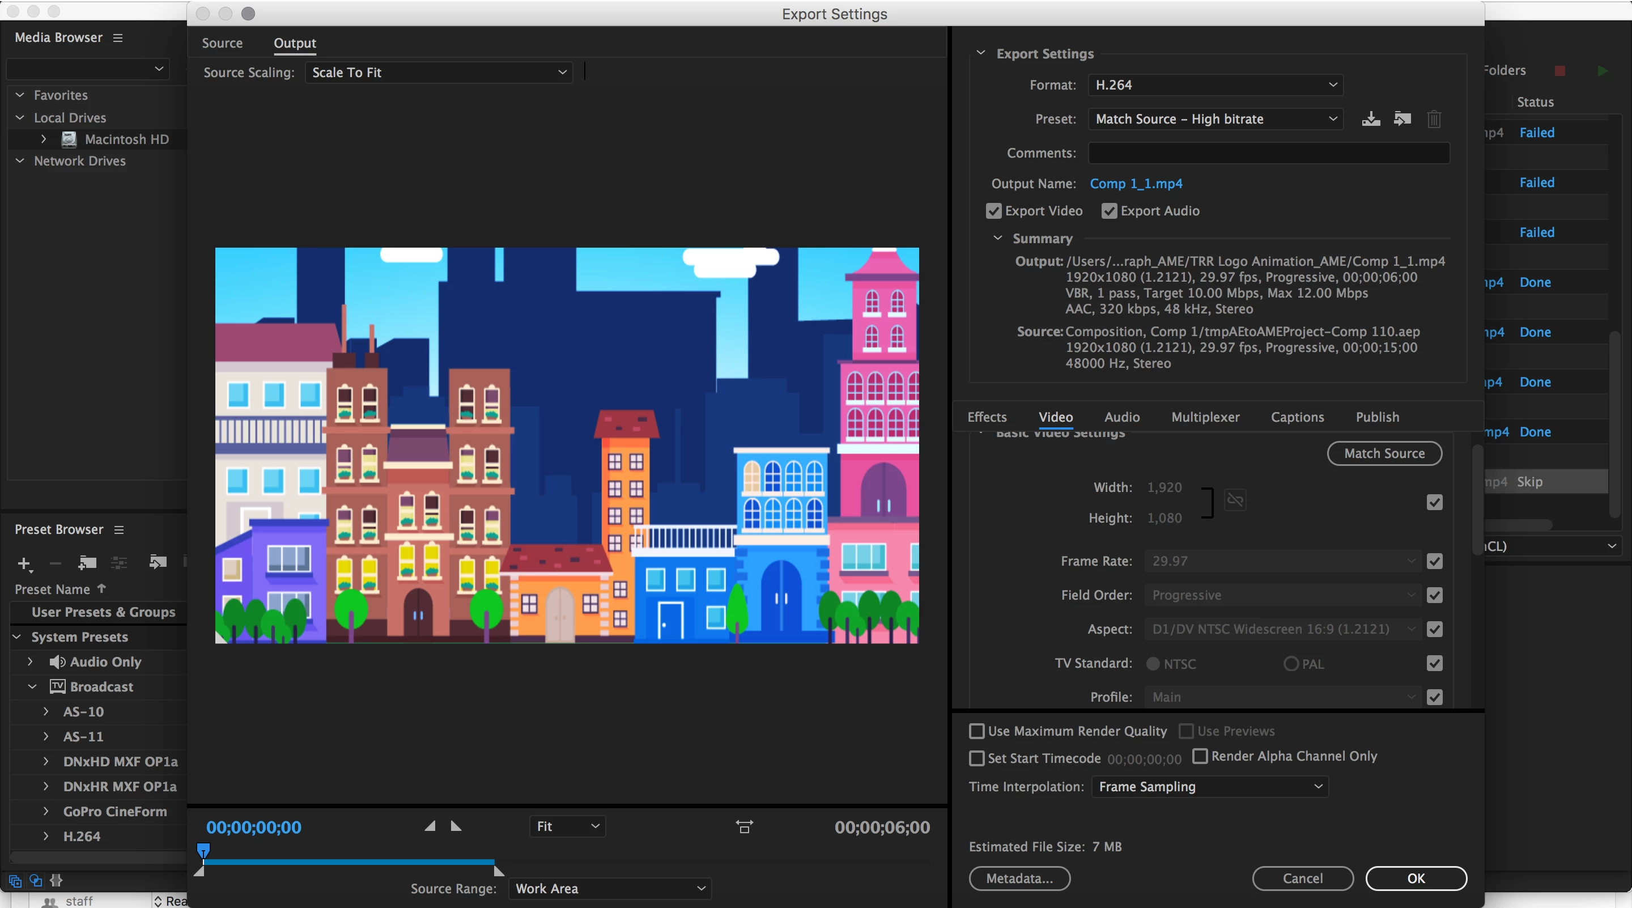
Task: Click the OK button
Action: coord(1416,878)
